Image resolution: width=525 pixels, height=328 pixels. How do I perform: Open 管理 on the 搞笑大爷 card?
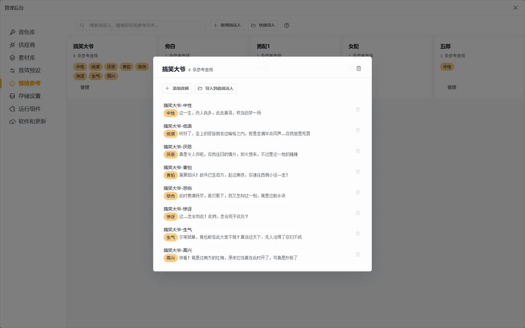(85, 87)
